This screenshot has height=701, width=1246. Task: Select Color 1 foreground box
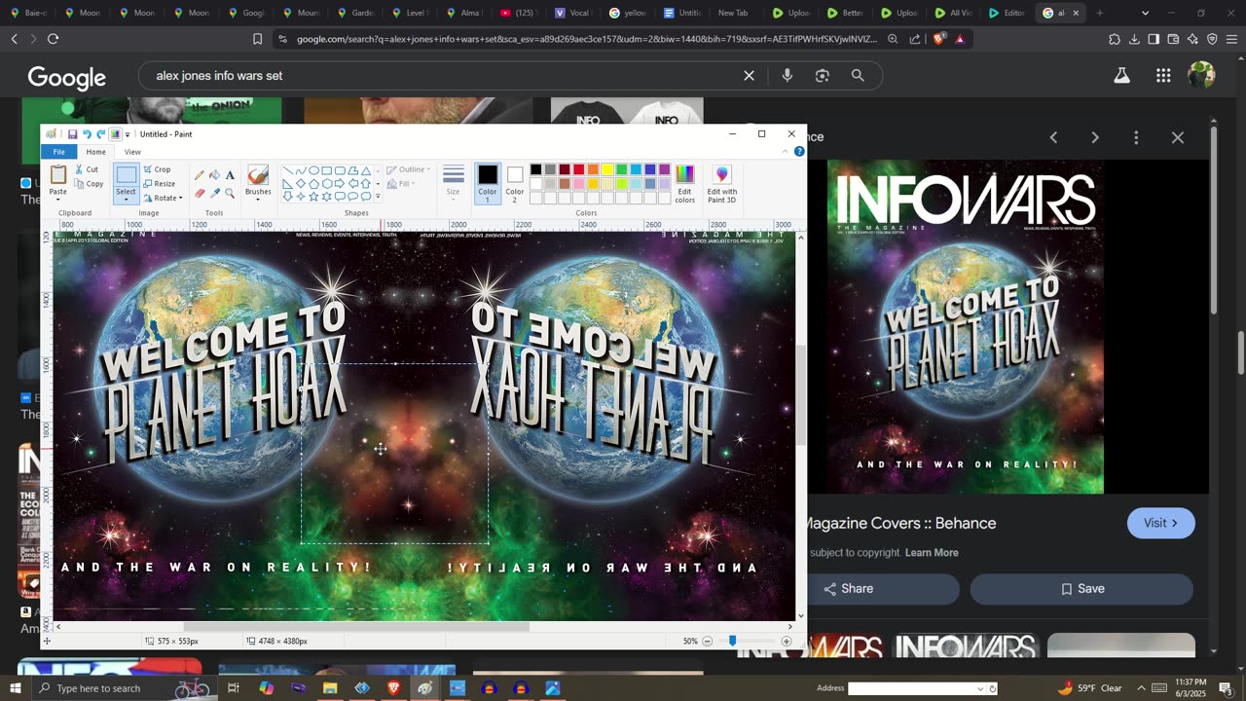(488, 182)
